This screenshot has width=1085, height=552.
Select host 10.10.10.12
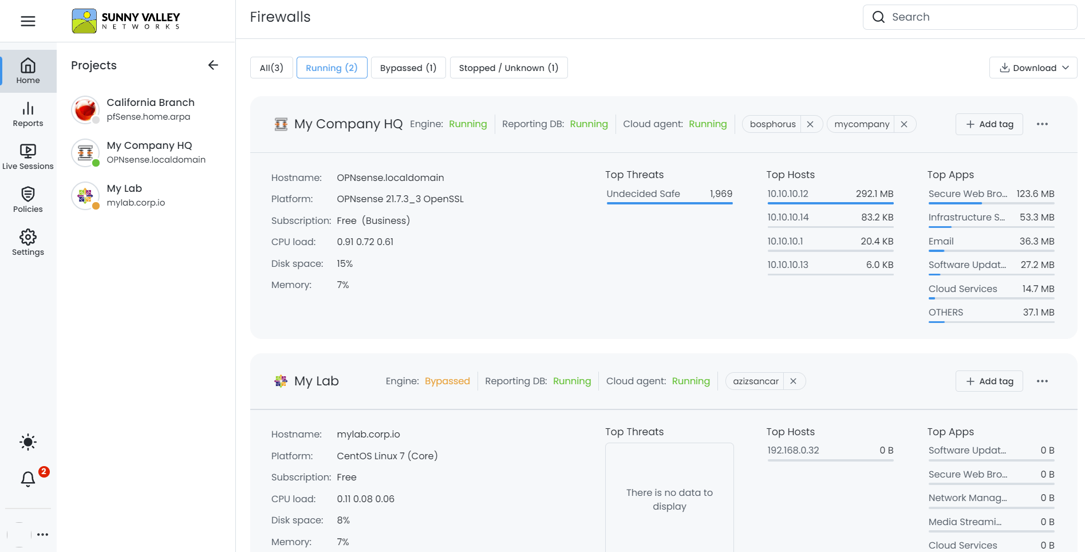pyautogui.click(x=830, y=196)
